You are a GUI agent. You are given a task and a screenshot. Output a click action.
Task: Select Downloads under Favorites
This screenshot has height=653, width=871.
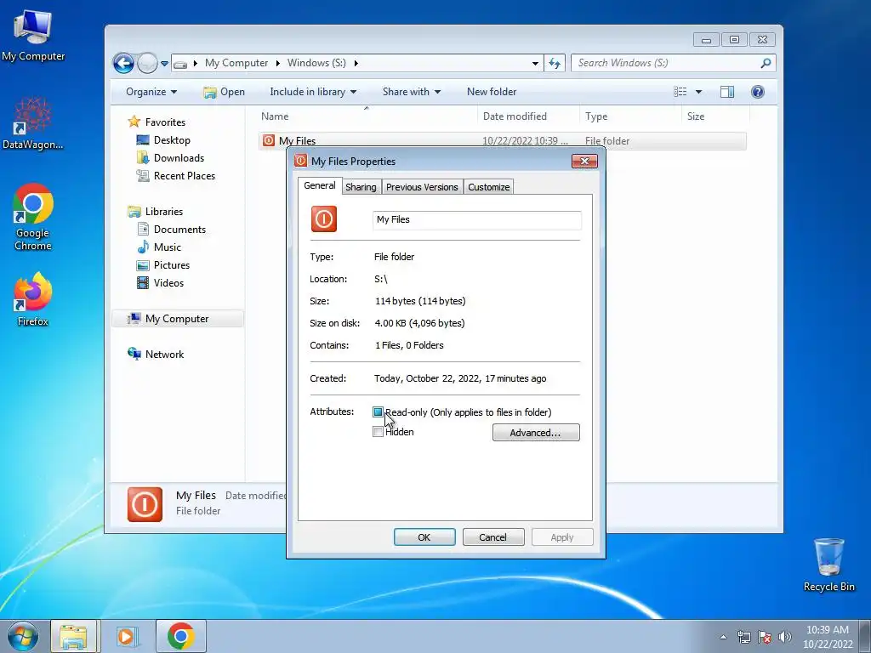pos(170,157)
